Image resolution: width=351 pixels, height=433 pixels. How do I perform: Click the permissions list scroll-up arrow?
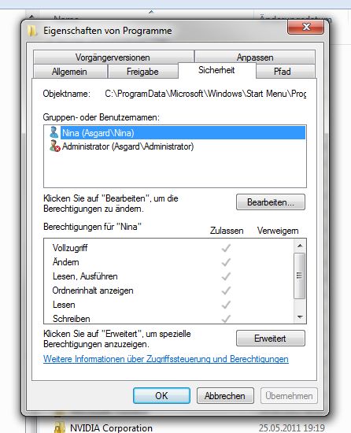pyautogui.click(x=300, y=246)
